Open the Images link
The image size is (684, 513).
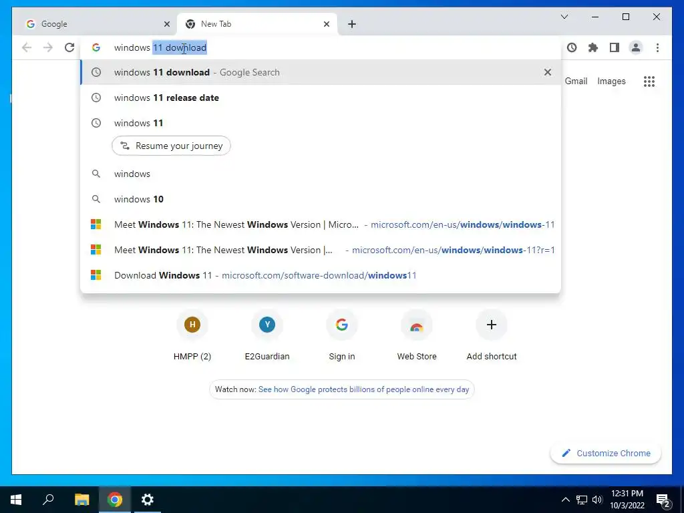pyautogui.click(x=611, y=81)
